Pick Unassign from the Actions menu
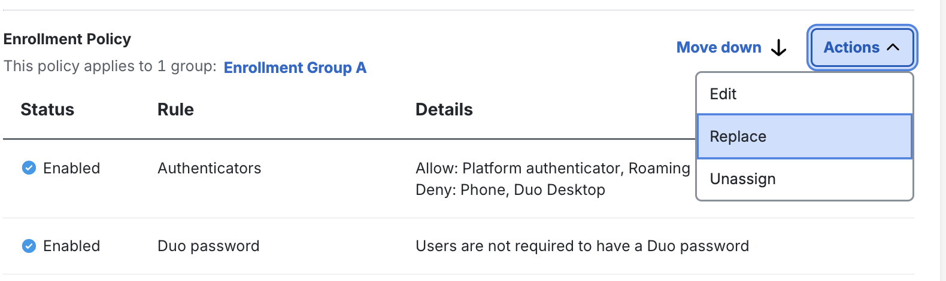The image size is (946, 281). (742, 179)
